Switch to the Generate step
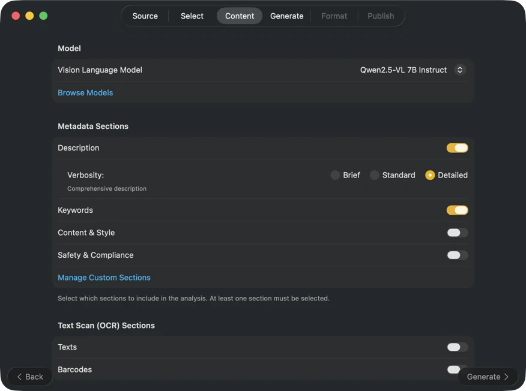Viewport: 526px width, 391px height. (x=286, y=16)
